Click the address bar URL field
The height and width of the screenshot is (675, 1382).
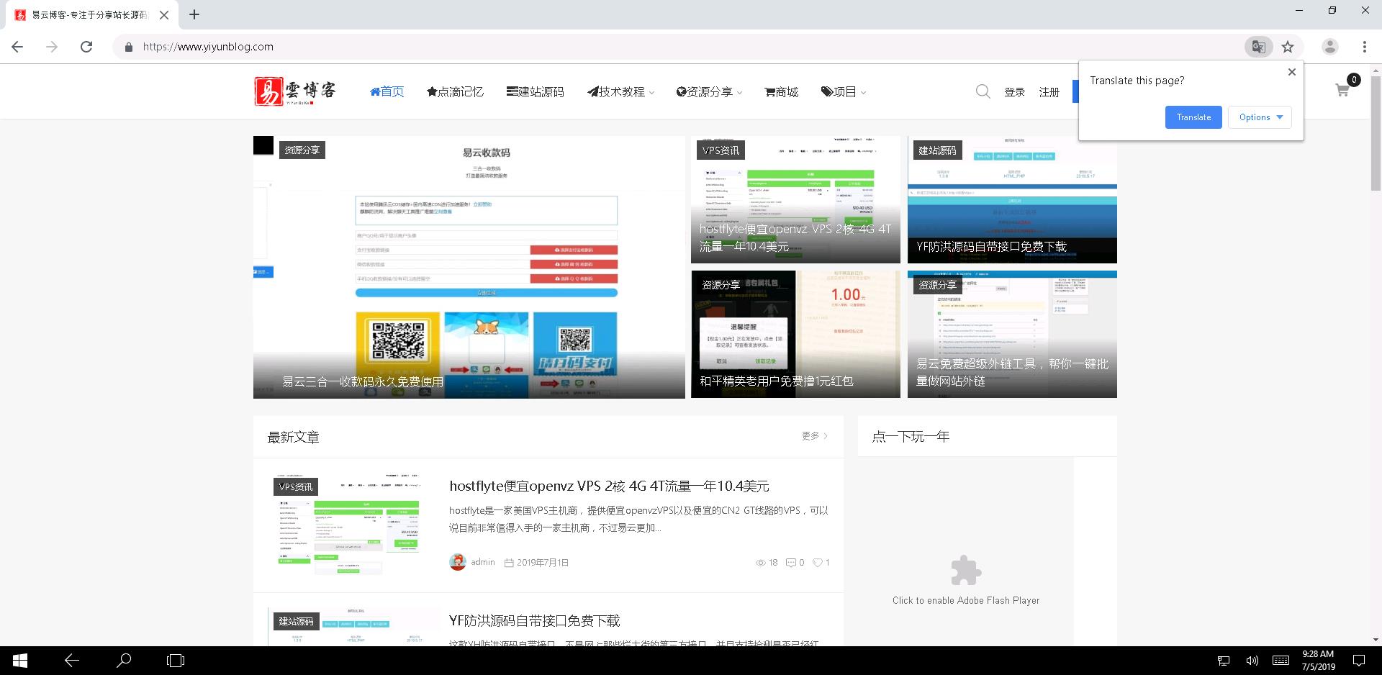tap(677, 47)
